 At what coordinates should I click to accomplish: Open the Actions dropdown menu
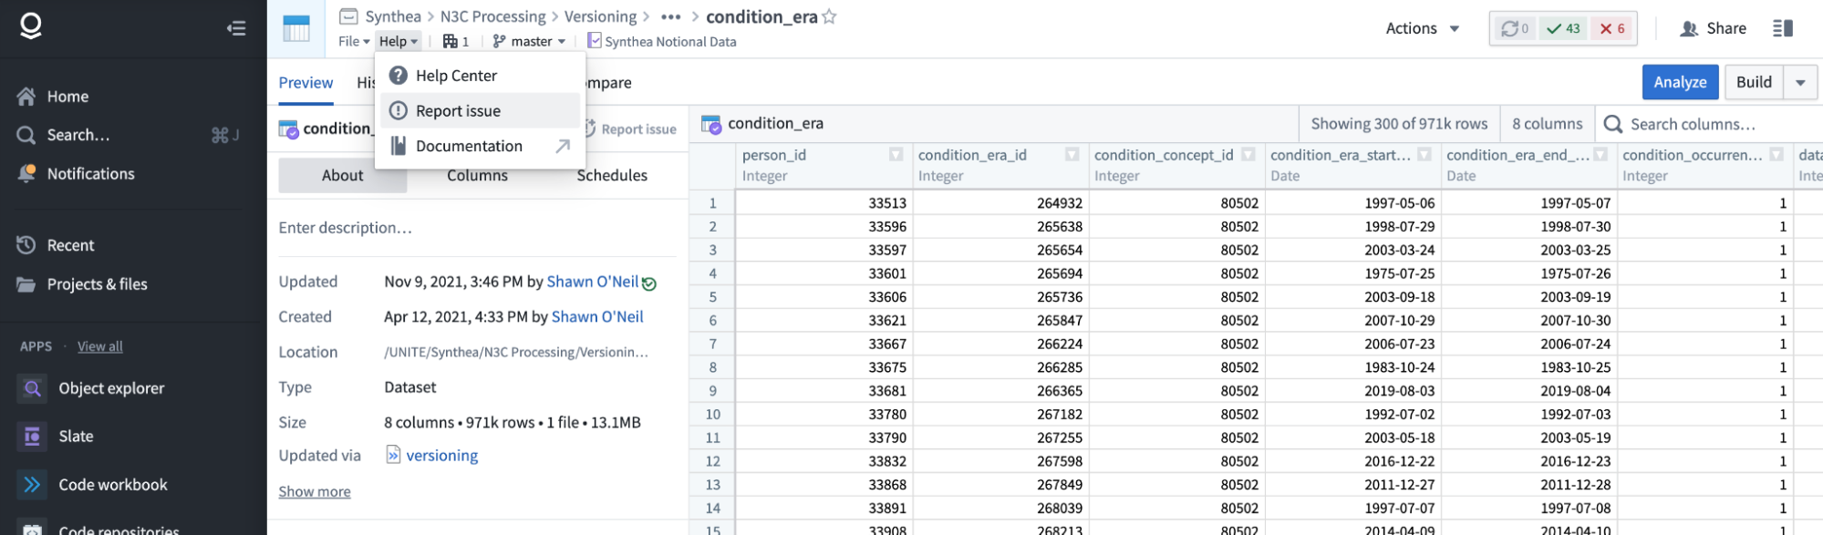pyautogui.click(x=1422, y=28)
